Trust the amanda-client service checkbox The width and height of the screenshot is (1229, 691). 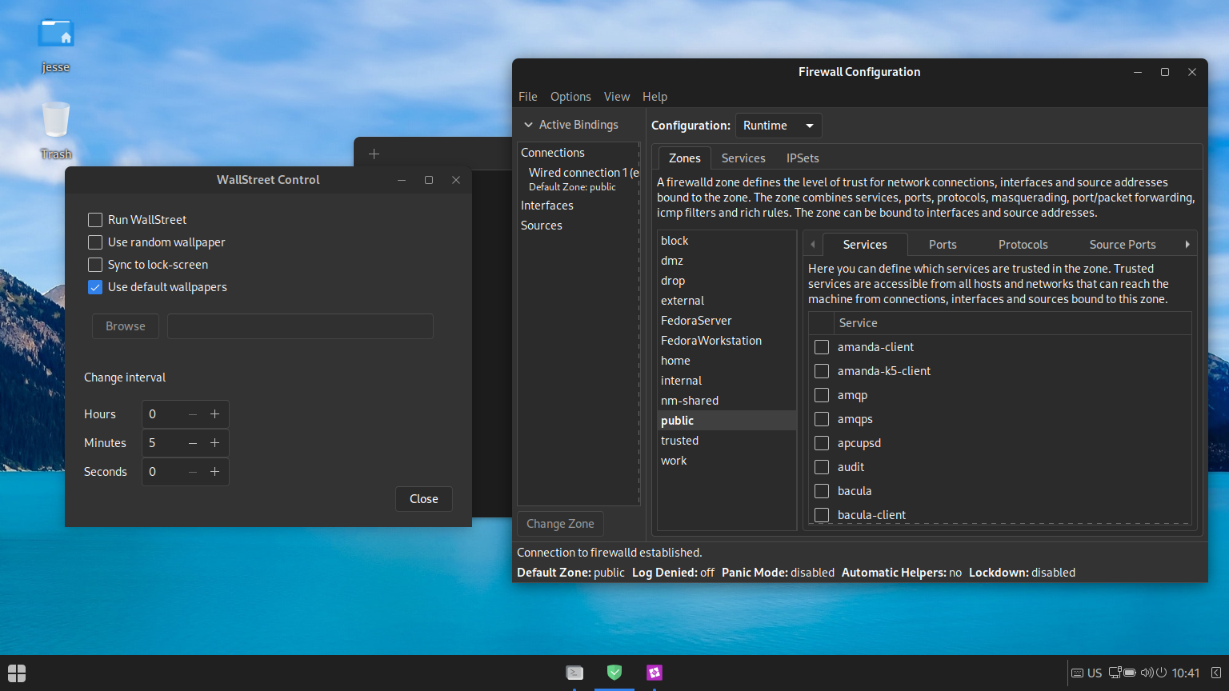tap(822, 347)
